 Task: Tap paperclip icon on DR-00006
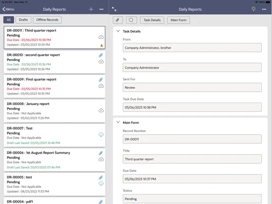[x=101, y=153]
